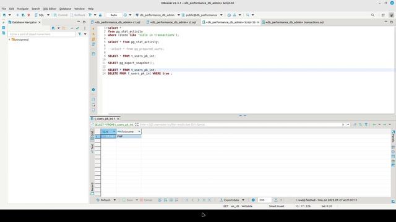This screenshot has height=222, width=396.
Task: Click the magnifier search tool icon with dropdown
Action: coord(247,15)
